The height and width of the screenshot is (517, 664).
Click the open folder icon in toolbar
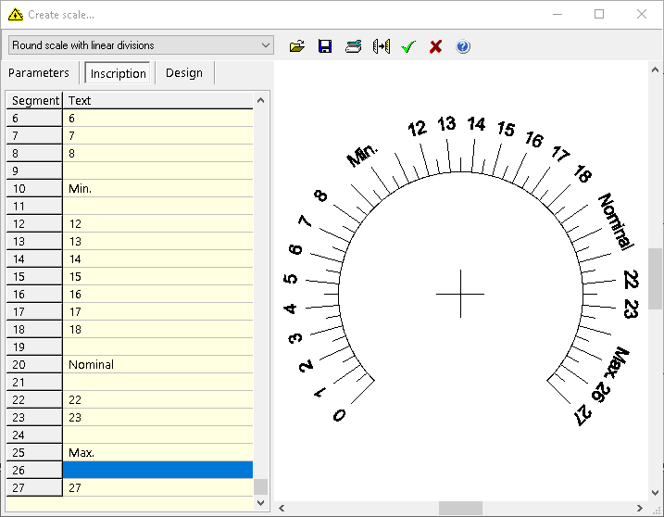(297, 46)
